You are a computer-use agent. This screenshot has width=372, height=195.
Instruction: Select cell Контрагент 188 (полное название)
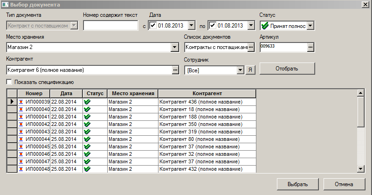coord(207,117)
